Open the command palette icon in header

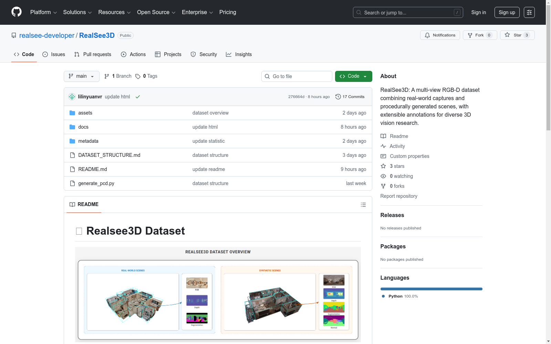(x=529, y=12)
